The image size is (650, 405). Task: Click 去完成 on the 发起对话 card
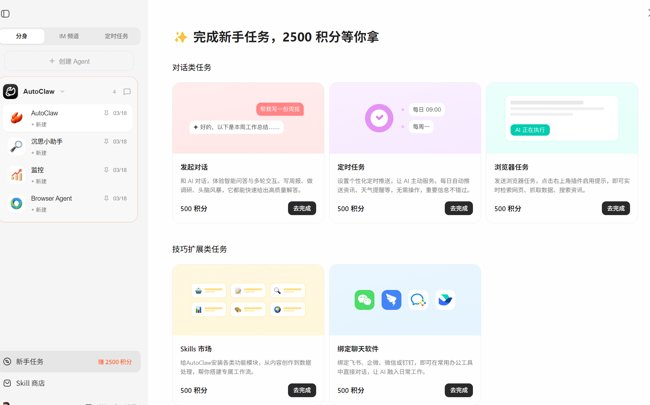pyautogui.click(x=302, y=208)
